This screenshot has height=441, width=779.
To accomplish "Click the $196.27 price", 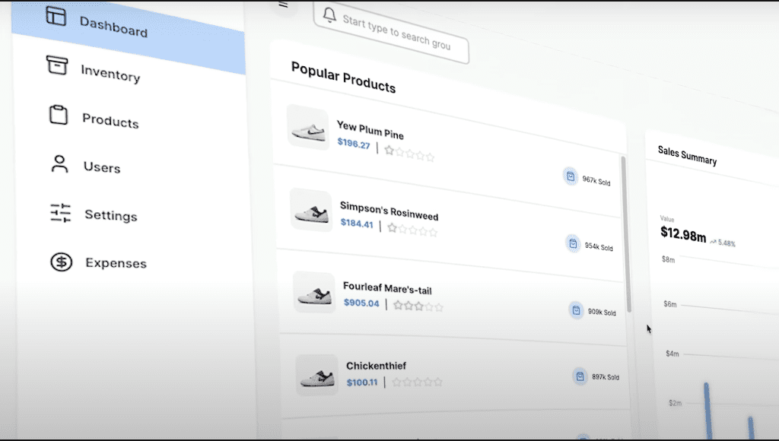I will [x=354, y=144].
